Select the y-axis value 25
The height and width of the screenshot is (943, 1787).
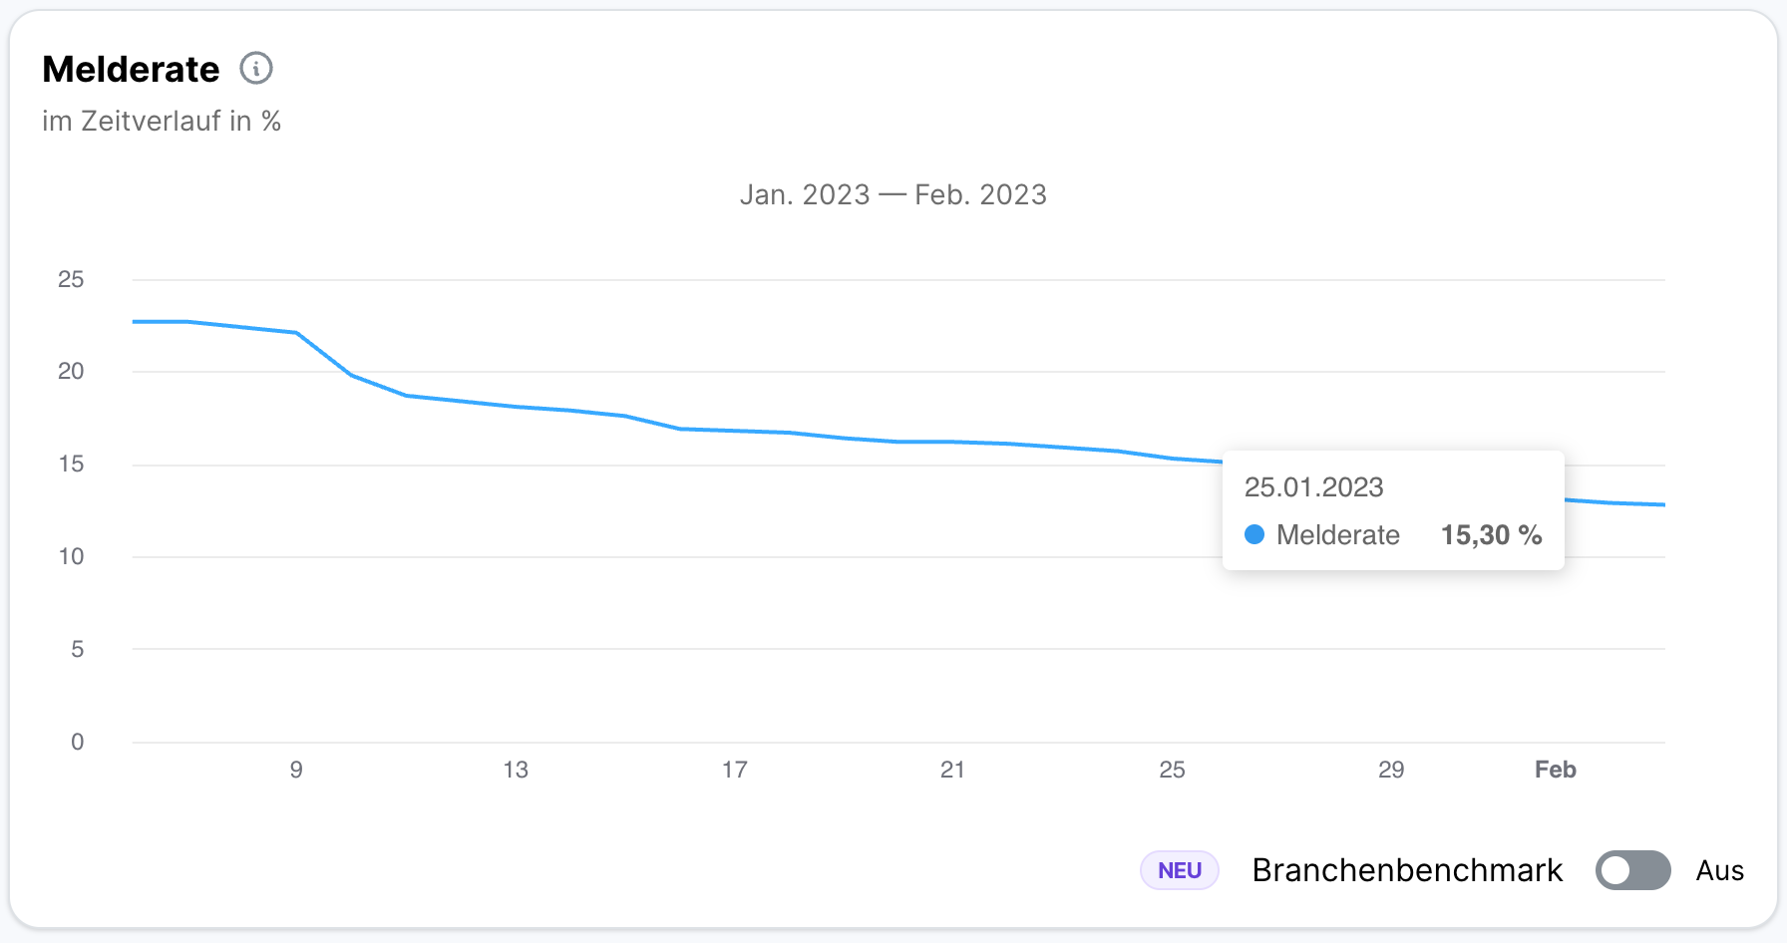[x=73, y=280]
